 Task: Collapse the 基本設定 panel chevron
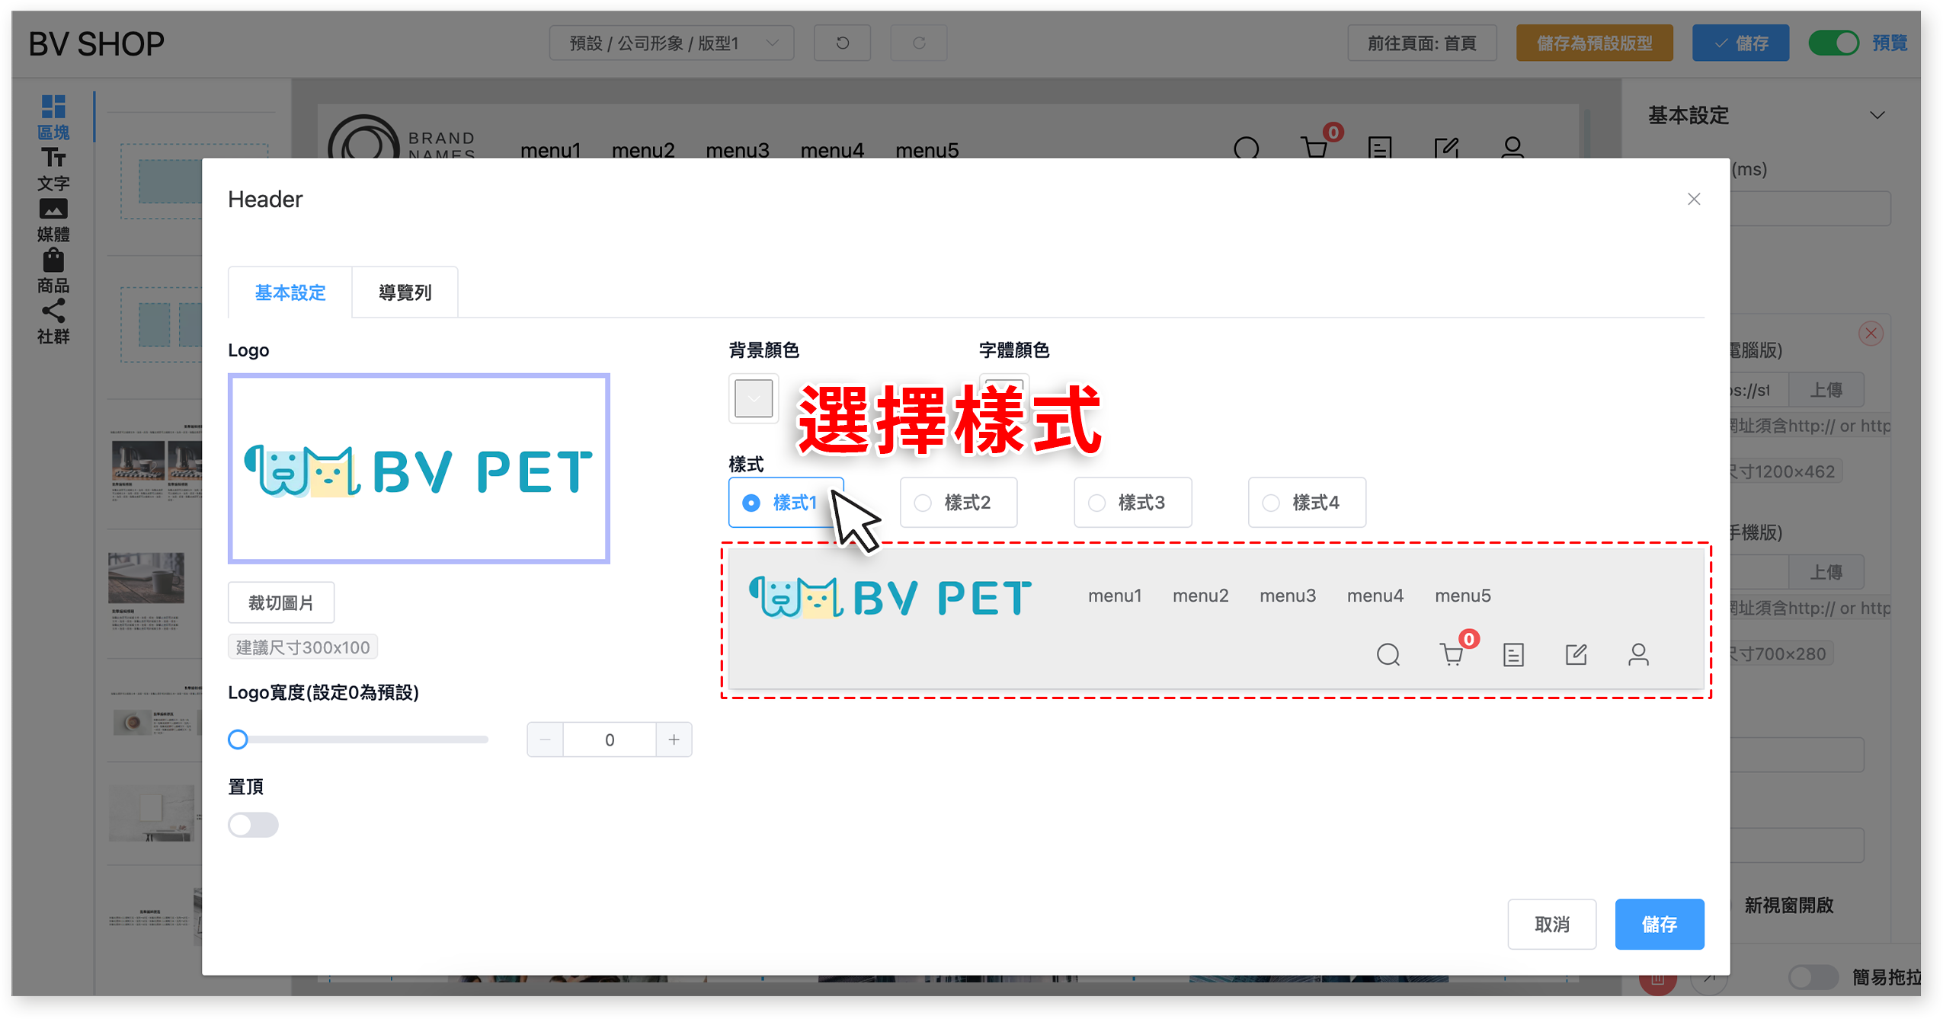coord(1877,116)
